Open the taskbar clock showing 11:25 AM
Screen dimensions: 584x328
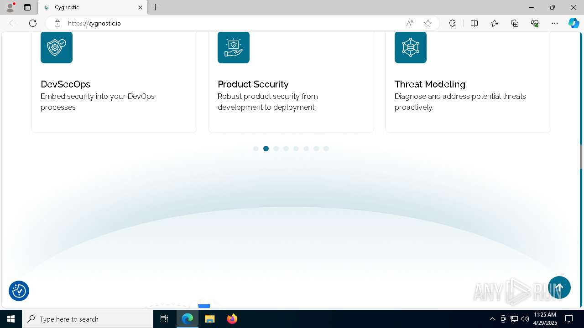545,319
